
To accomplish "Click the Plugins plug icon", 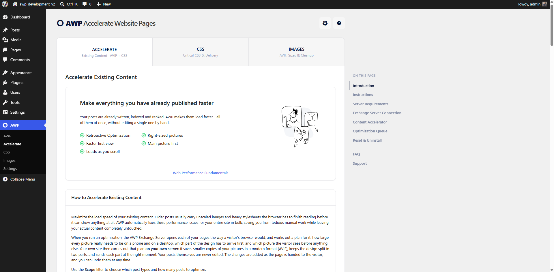I will point(5,82).
